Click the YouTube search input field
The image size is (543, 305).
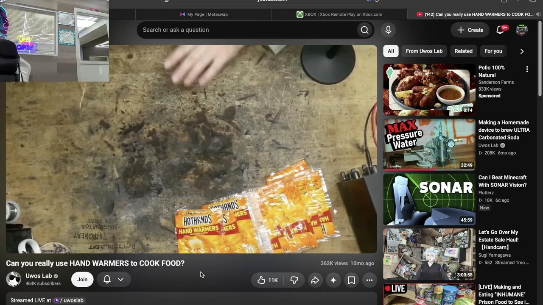(x=247, y=30)
